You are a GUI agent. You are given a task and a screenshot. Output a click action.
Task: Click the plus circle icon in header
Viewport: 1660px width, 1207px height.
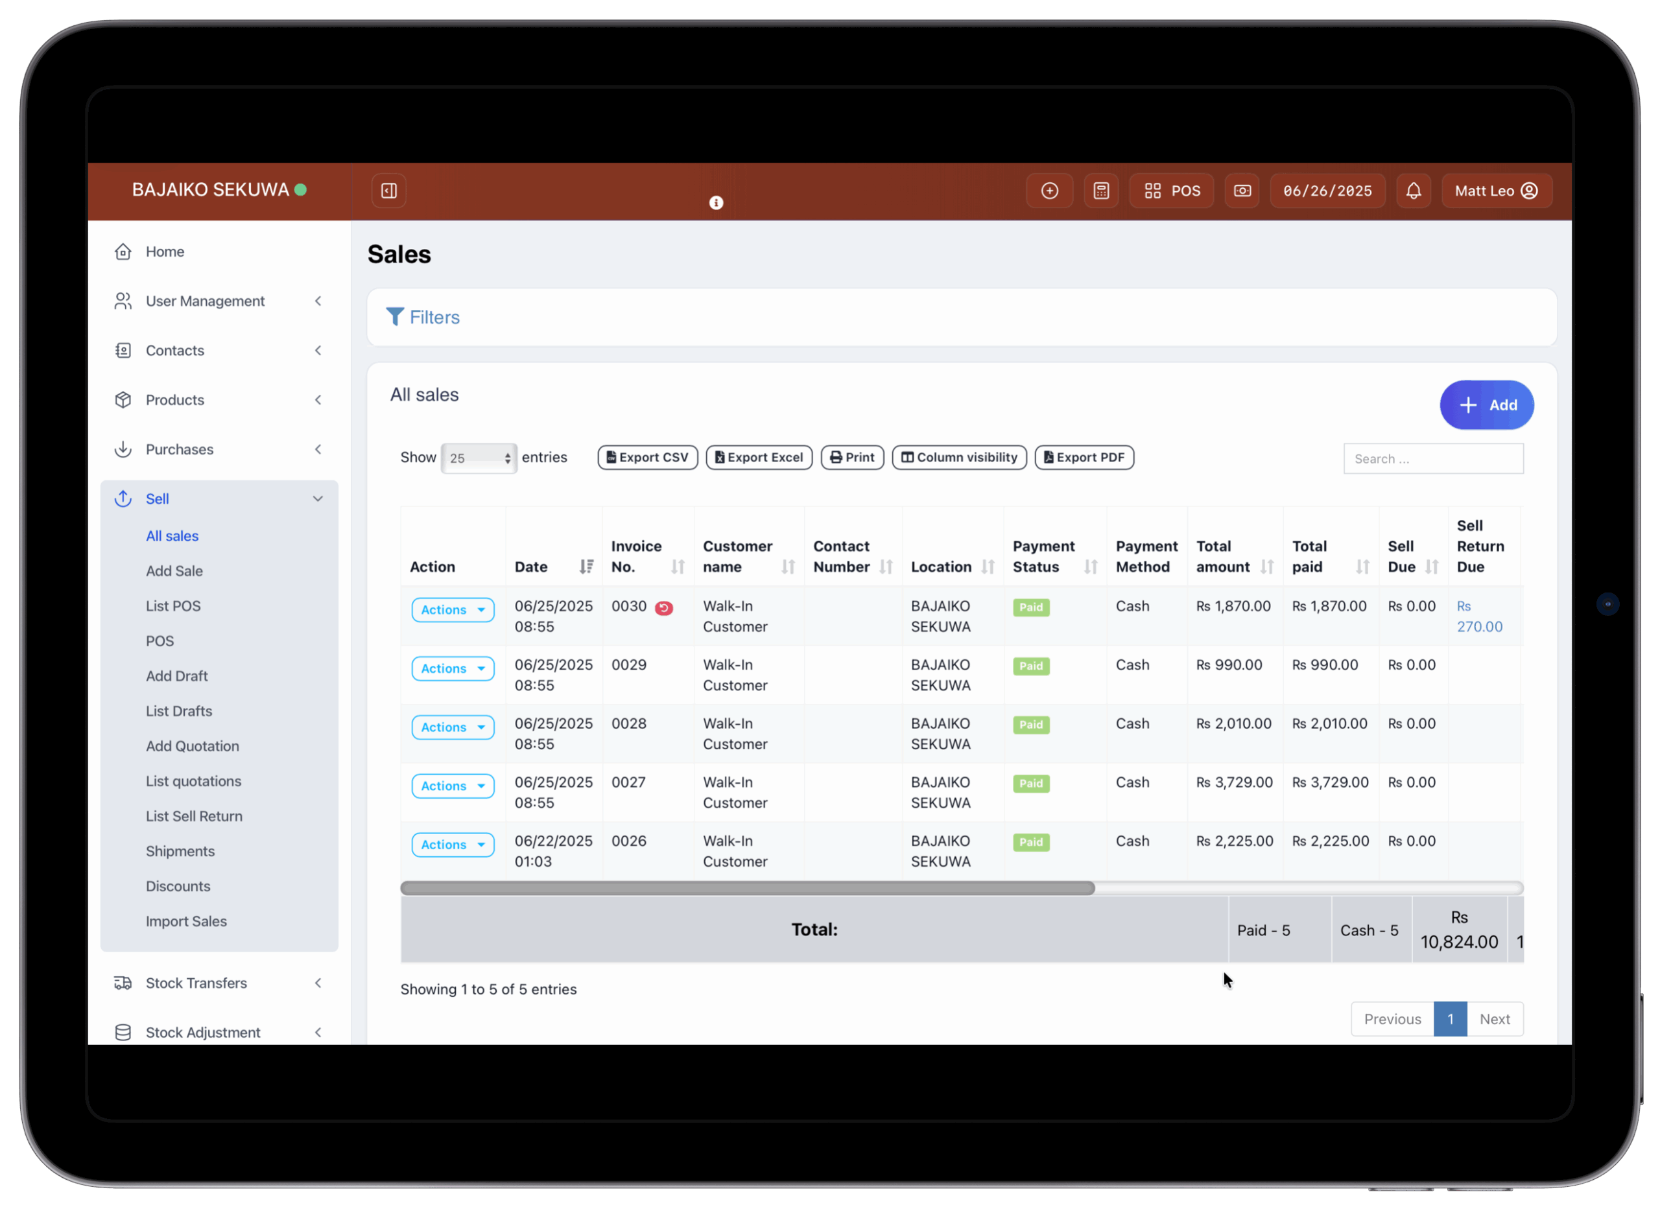(1050, 191)
